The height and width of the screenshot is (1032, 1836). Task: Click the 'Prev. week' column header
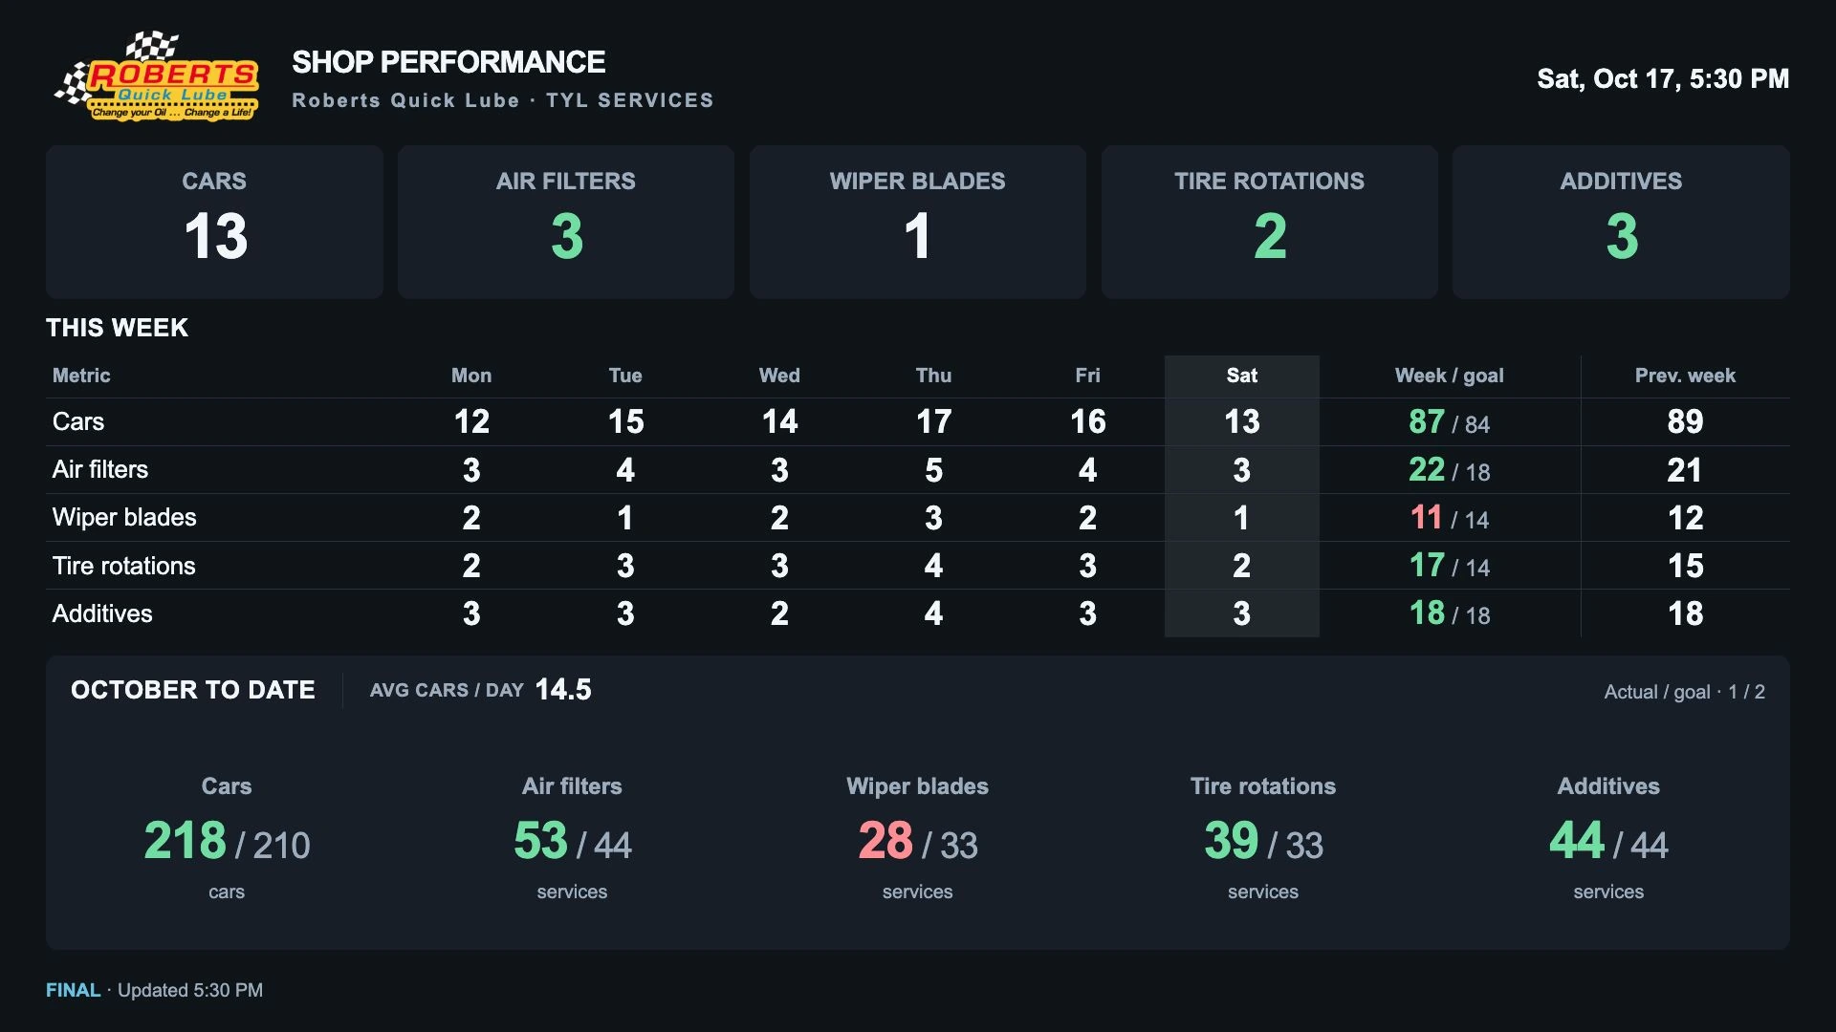click(x=1685, y=376)
